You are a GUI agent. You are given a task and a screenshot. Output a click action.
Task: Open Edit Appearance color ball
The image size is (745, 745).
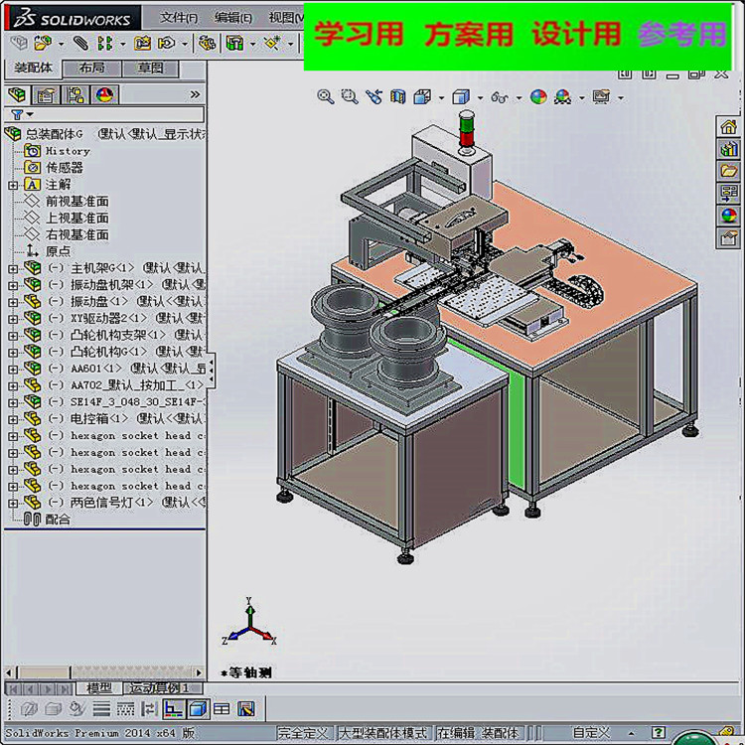pyautogui.click(x=538, y=97)
